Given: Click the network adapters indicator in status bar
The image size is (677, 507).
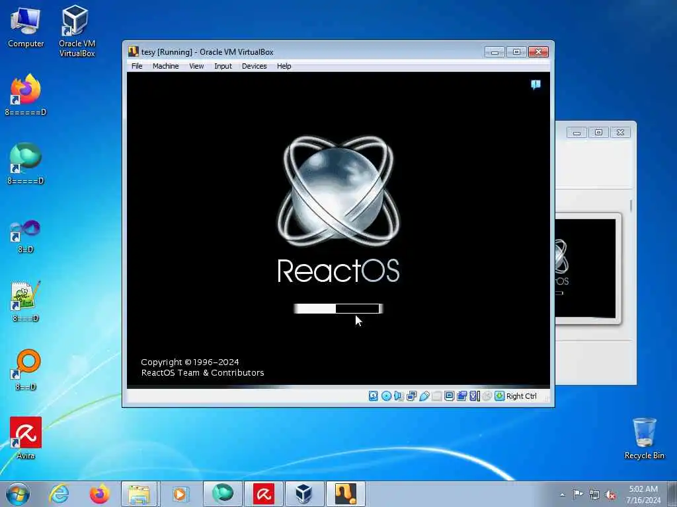Looking at the screenshot, I should [411, 396].
